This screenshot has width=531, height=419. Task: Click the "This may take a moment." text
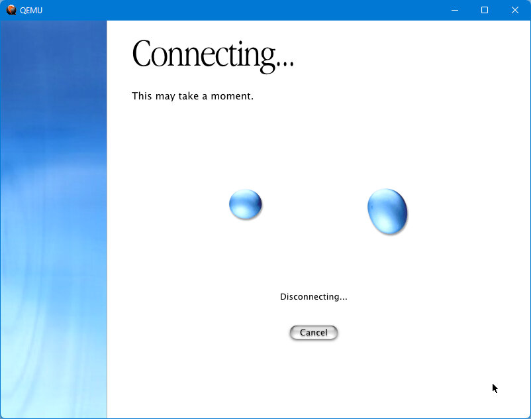(x=192, y=96)
